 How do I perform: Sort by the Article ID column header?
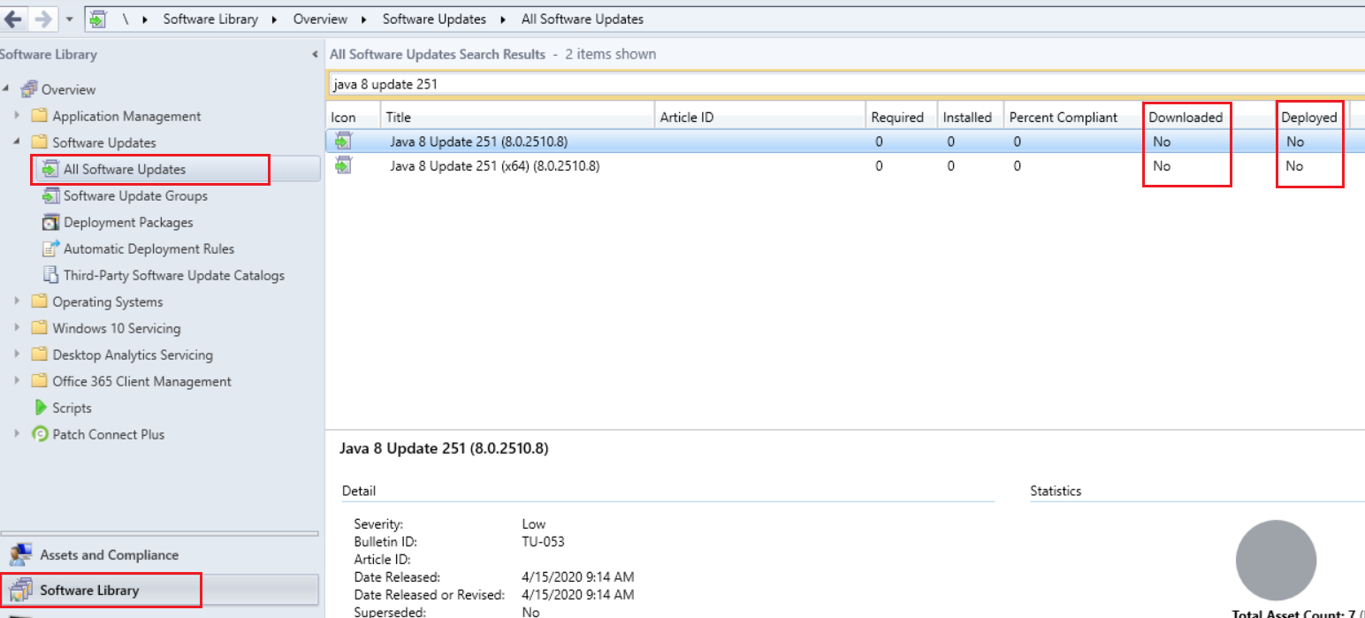coord(759,117)
